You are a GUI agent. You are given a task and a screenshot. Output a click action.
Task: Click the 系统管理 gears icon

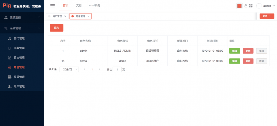point(6,28)
